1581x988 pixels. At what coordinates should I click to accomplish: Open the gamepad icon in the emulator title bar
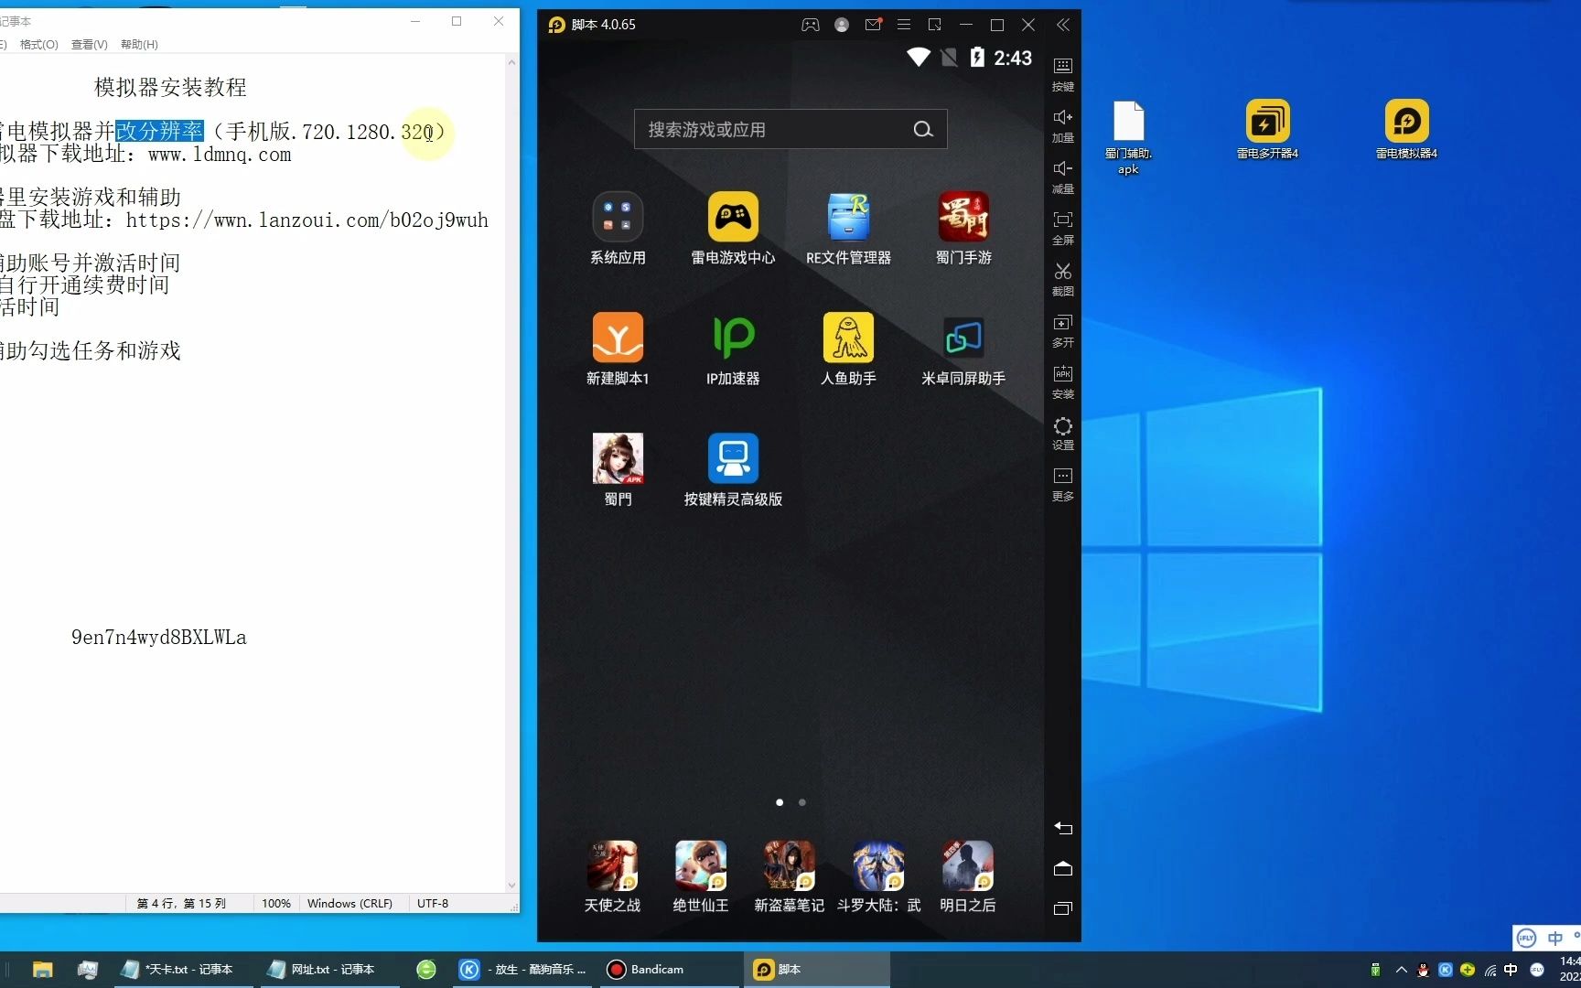coord(811,25)
